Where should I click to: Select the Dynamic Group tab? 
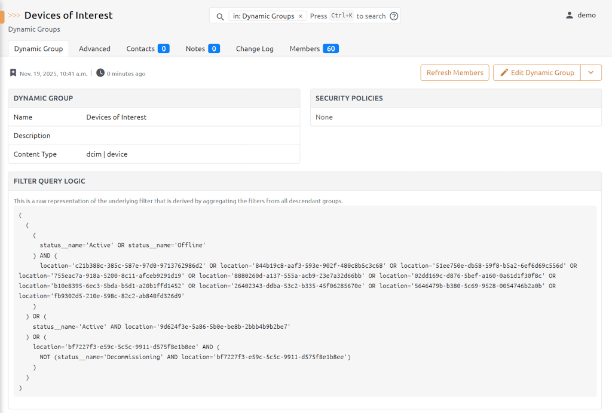click(x=39, y=49)
